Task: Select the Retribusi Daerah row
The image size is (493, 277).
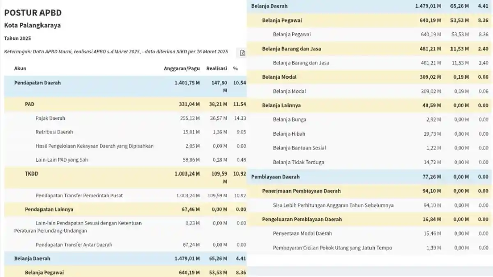Action: pos(125,132)
